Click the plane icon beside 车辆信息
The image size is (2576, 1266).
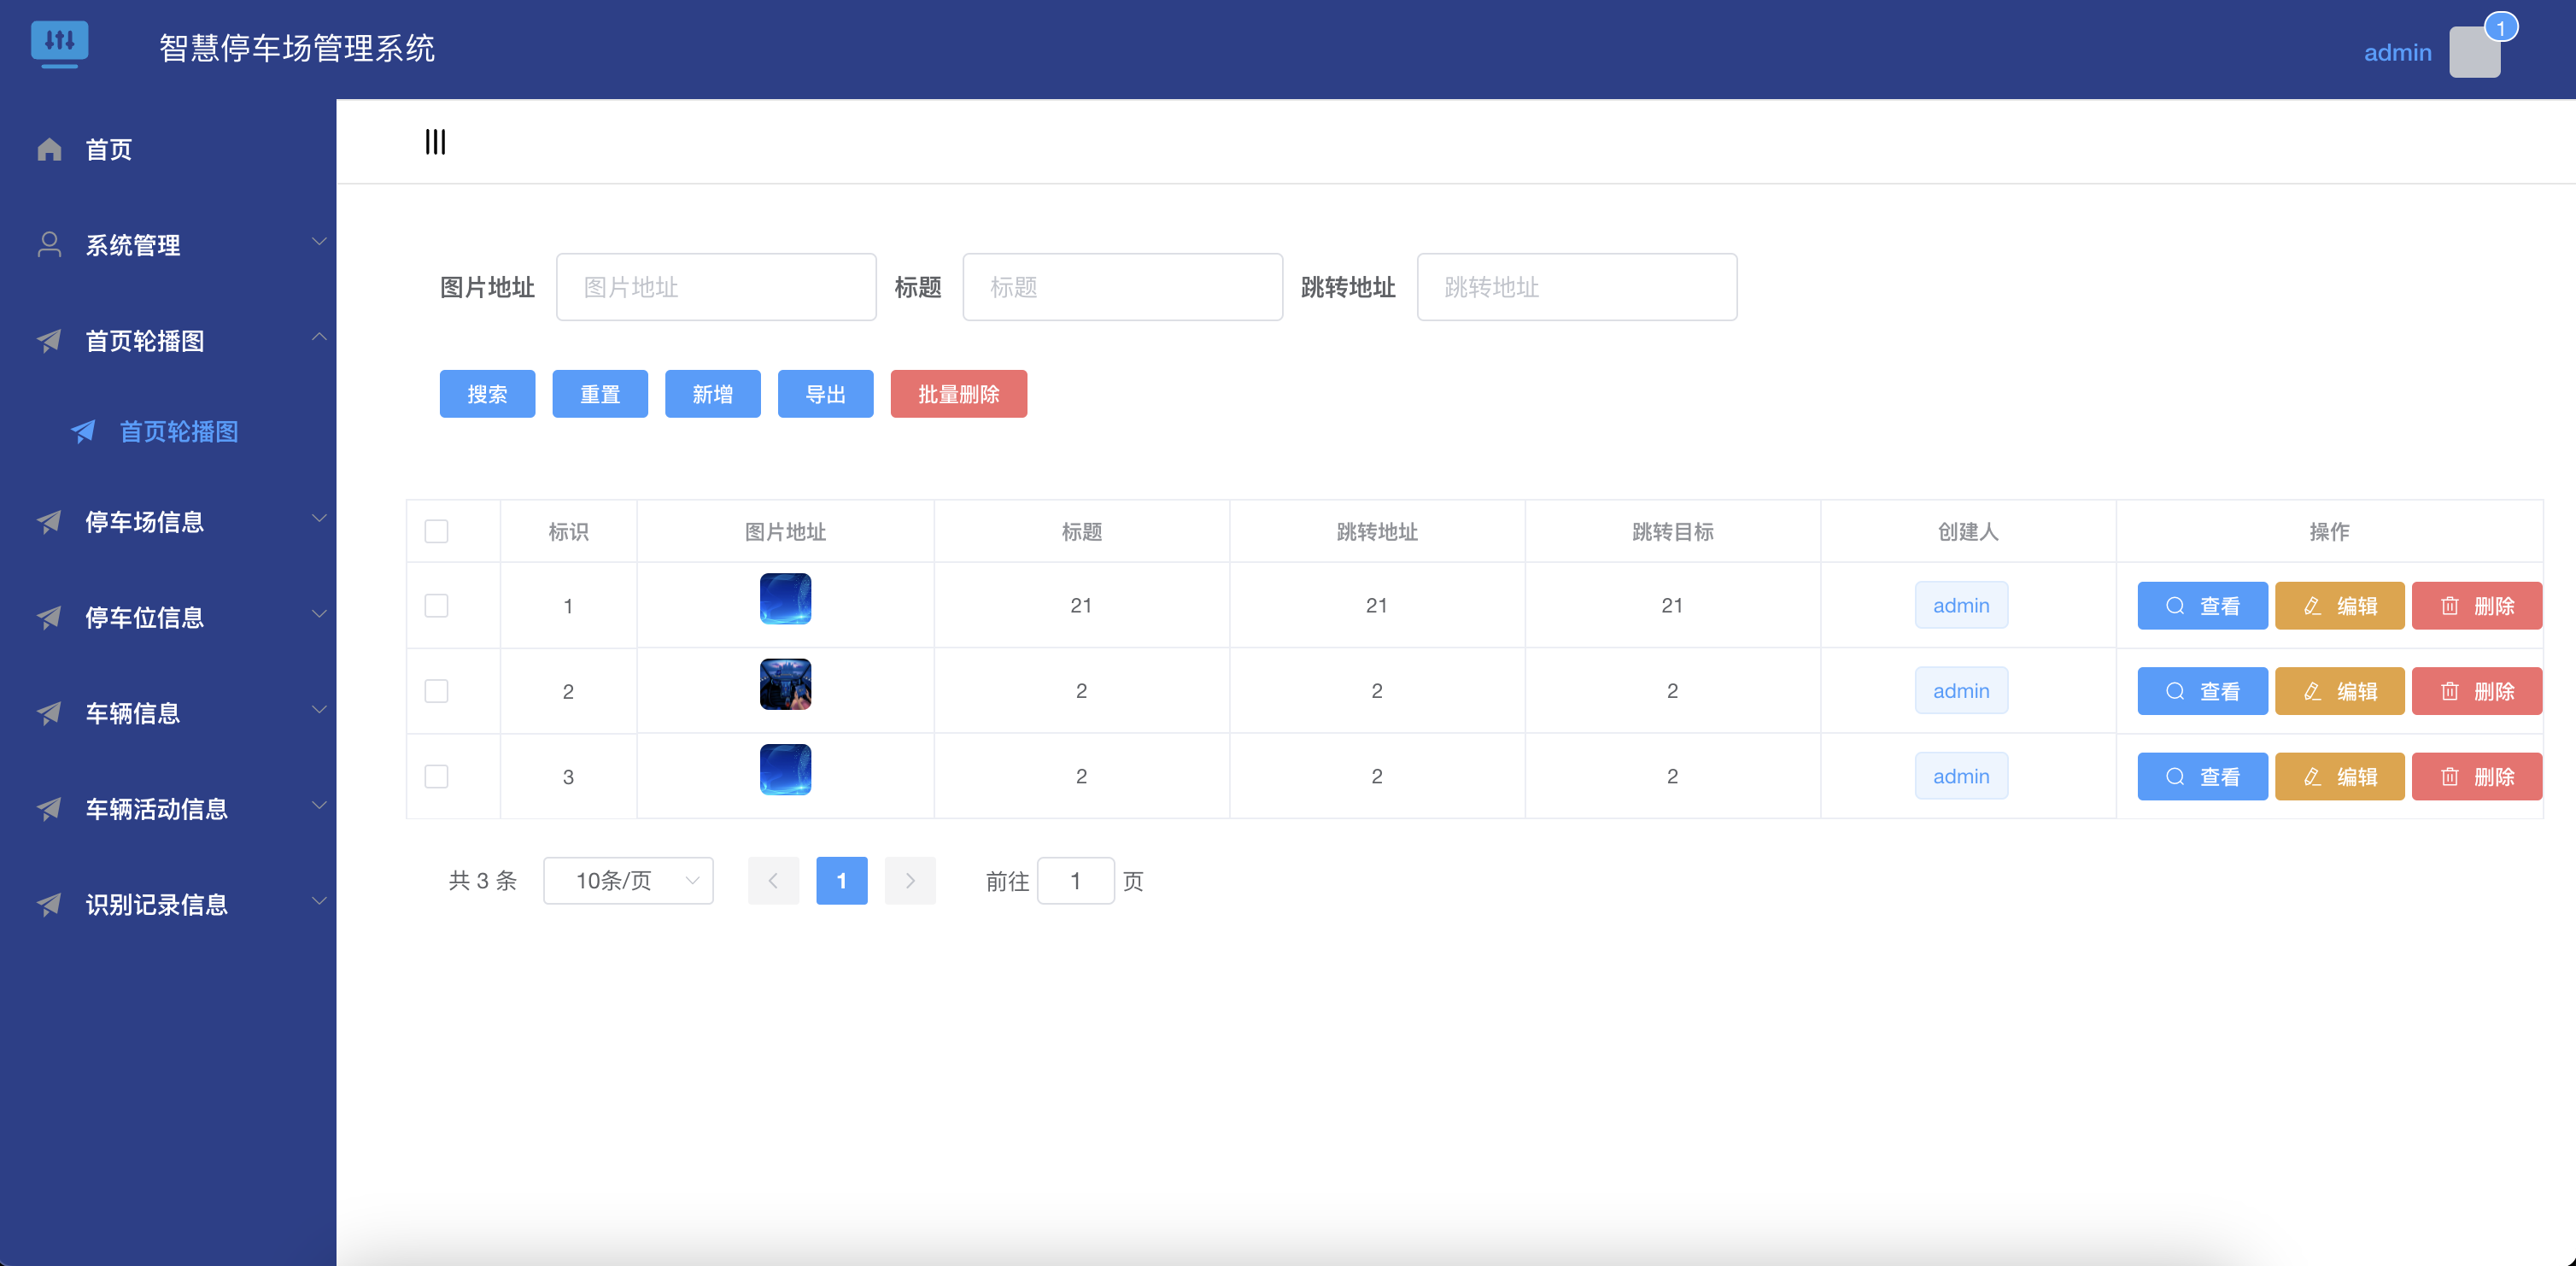click(49, 712)
